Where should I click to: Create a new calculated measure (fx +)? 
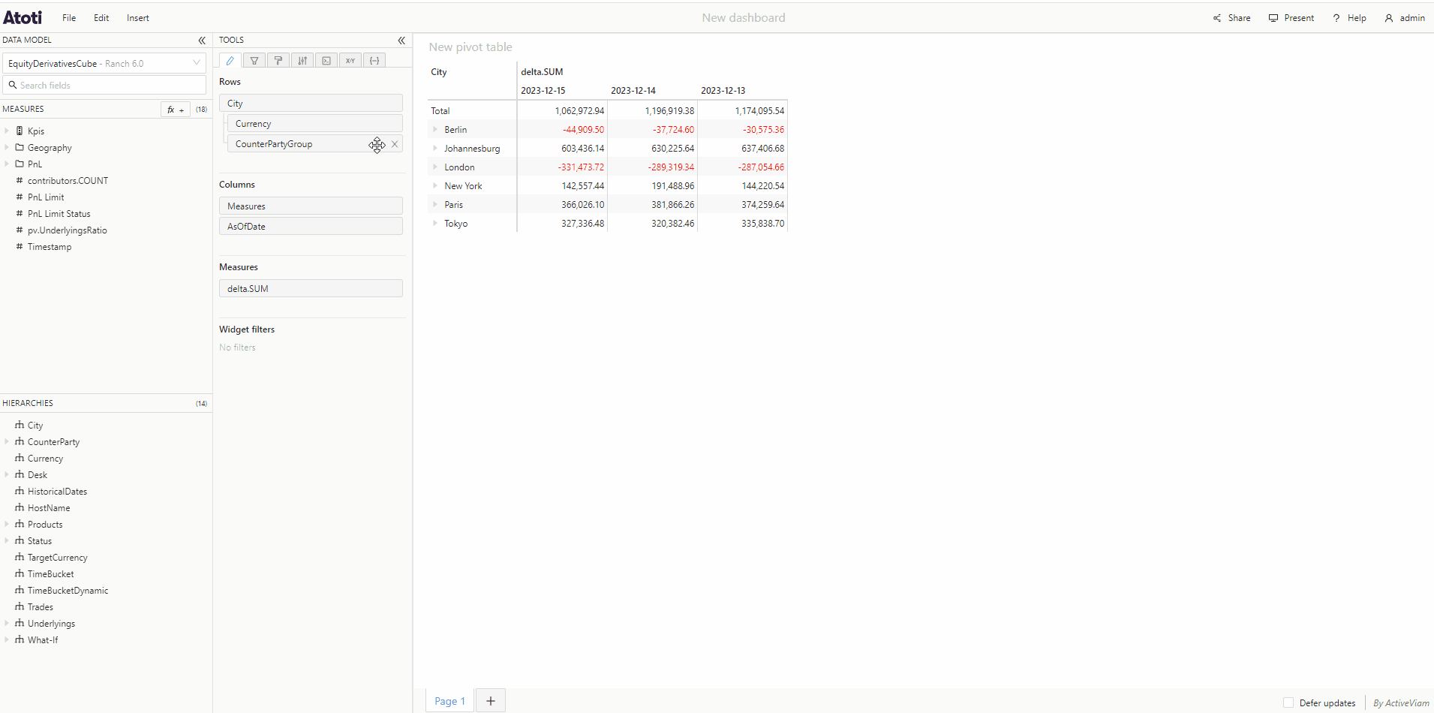pos(176,110)
